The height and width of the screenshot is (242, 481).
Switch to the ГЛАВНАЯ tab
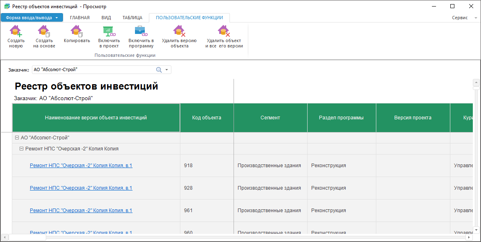[x=80, y=18]
